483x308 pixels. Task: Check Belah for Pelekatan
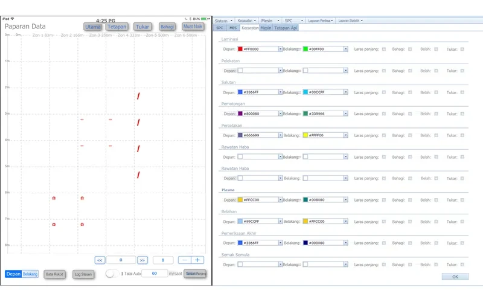pos(436,71)
